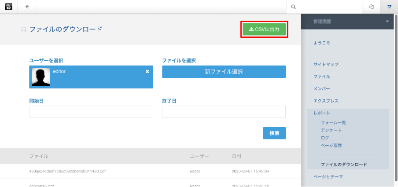Expand the 管理画面 dropdown arrow
The image size is (398, 187).
click(387, 22)
